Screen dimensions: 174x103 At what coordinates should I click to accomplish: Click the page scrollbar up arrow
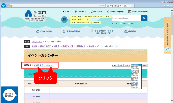172,10
